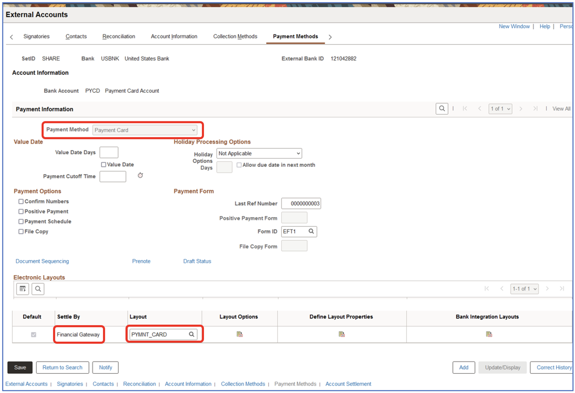
Task: Open the footer Account Information link
Action: 188,384
